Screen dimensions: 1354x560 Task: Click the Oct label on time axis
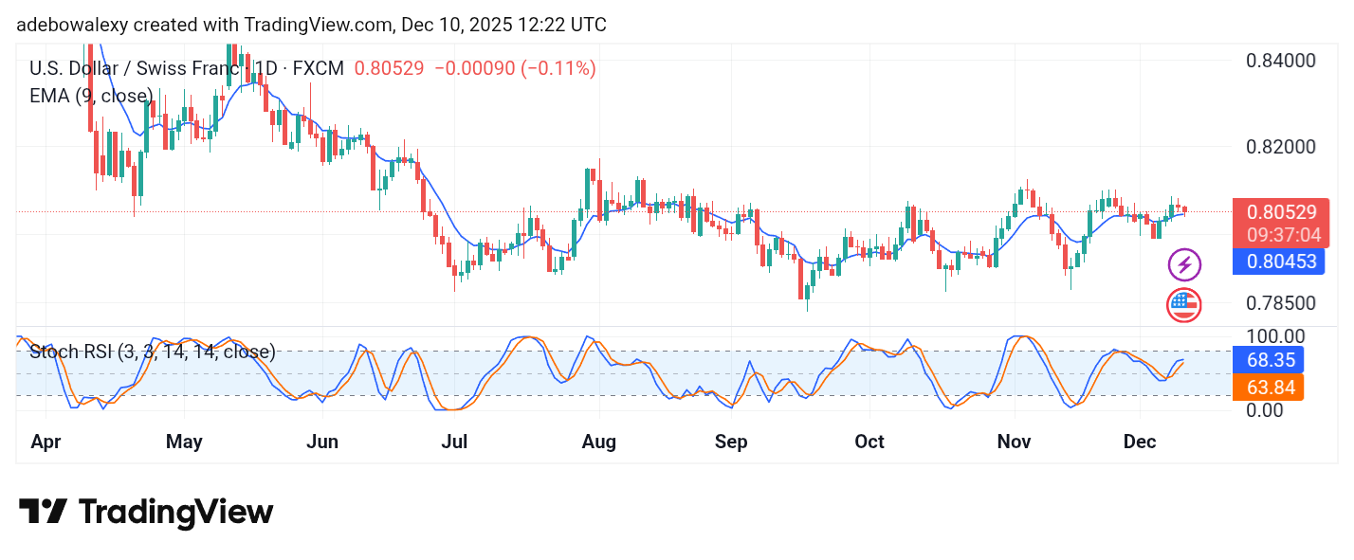[869, 442]
